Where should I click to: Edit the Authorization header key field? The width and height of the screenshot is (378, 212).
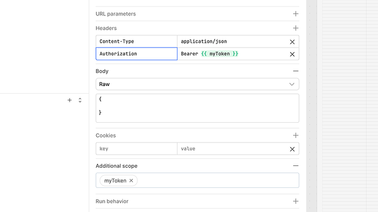point(136,54)
